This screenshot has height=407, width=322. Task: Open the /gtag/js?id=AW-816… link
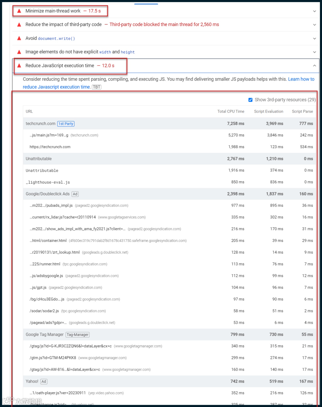coord(65,370)
